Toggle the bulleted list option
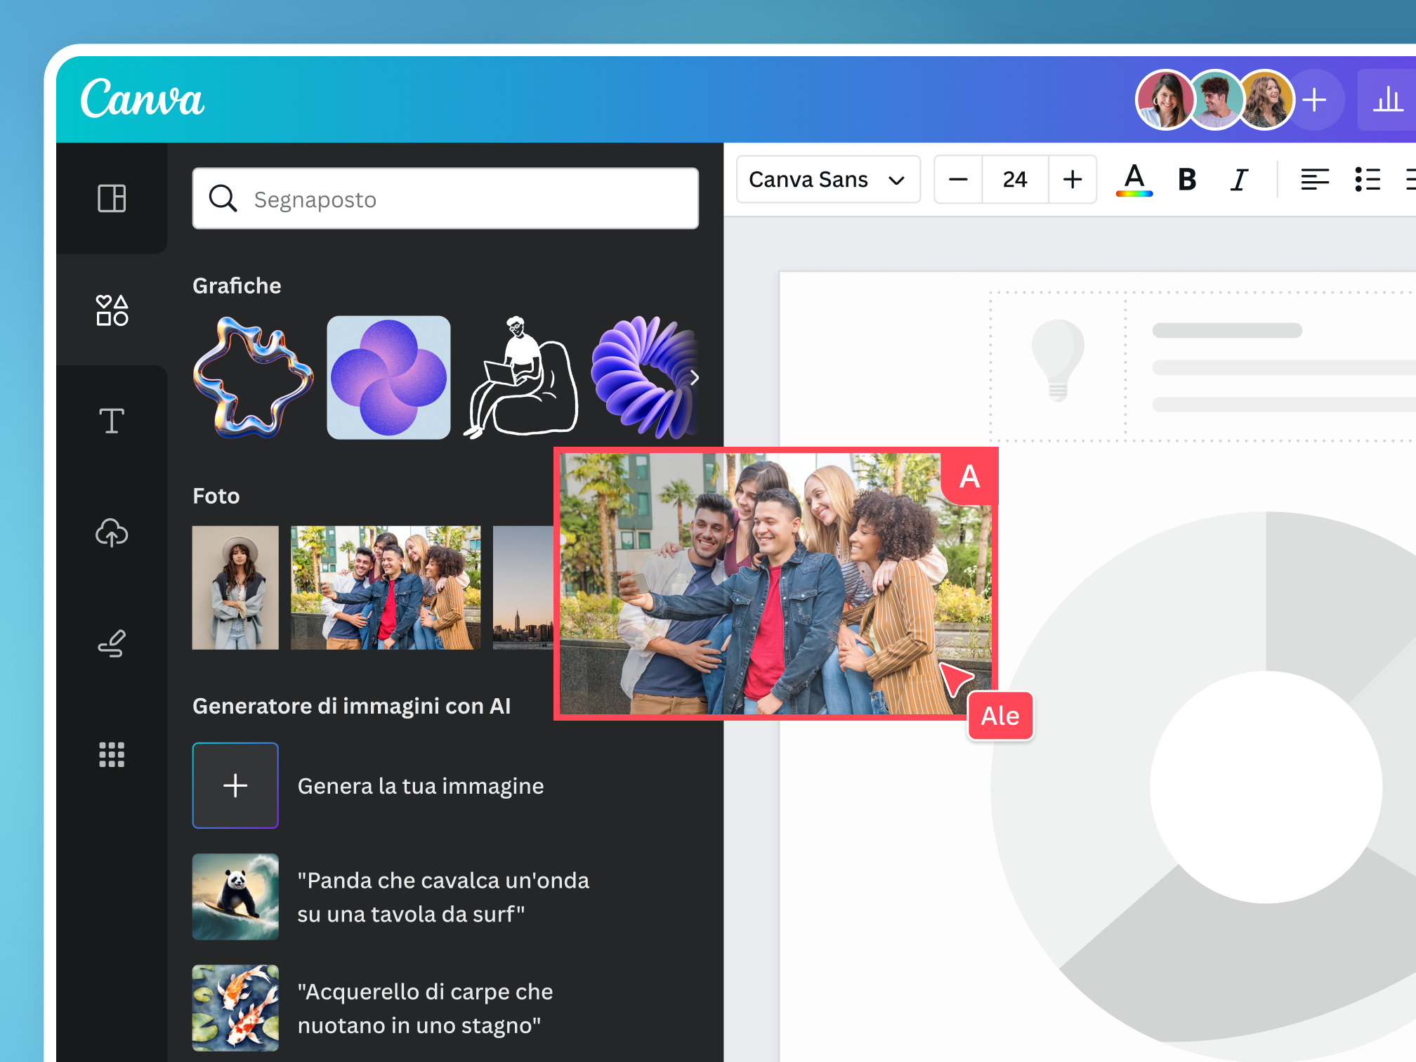1416x1062 pixels. 1368,180
